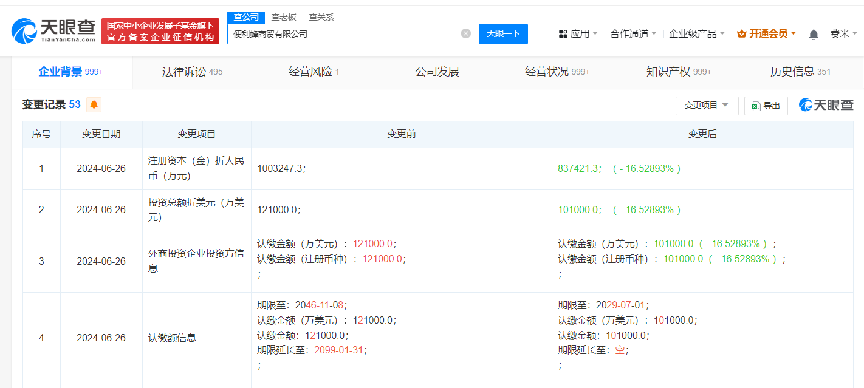Viewport: 864px width, 388px height.
Task: Click the crown icon next to 开通会员
Action: 741,34
